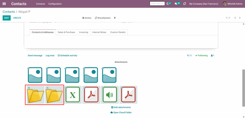Screen dimensions: 245x118
Task: Open the Excel spreadsheet attachment
Action: pos(73,95)
